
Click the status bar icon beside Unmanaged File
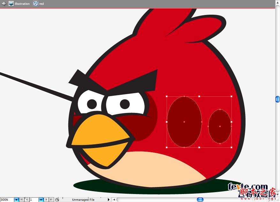(x=57, y=200)
